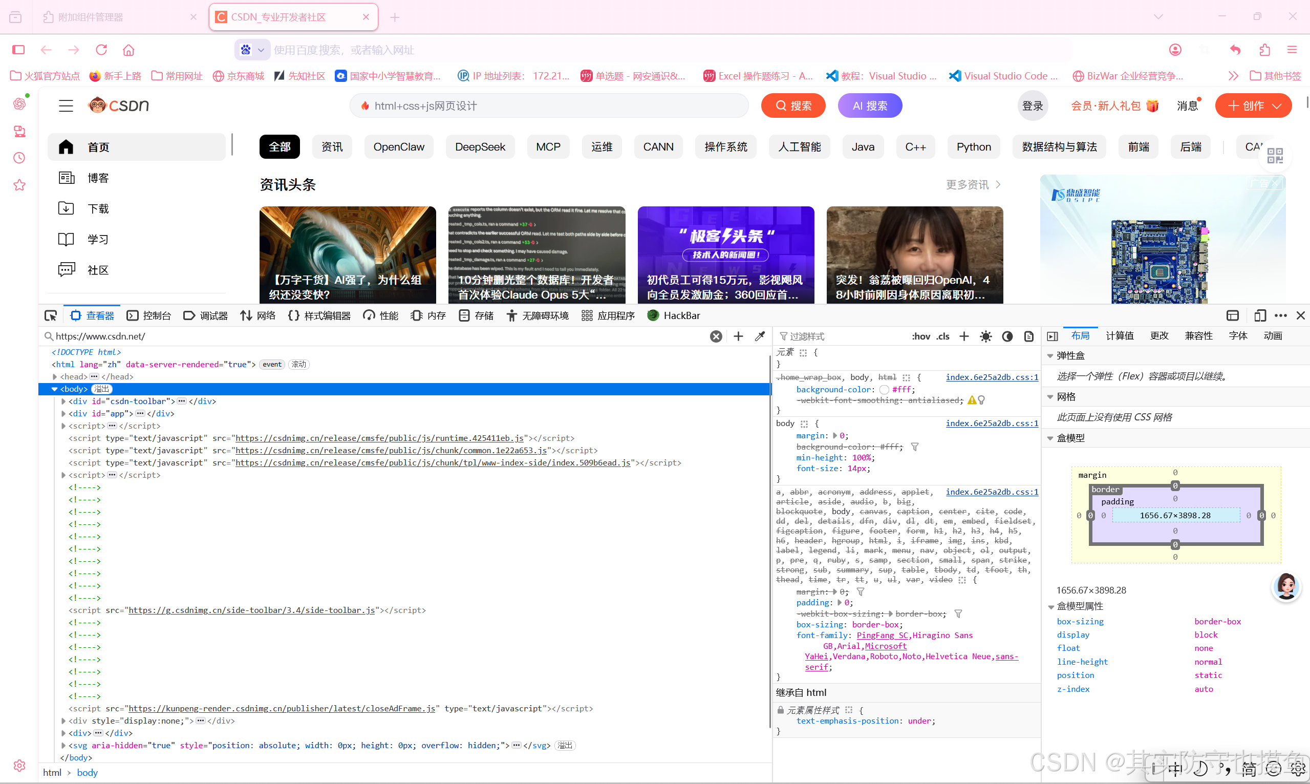1310x784 pixels.
Task: Open the sidebar settings gear icon
Action: 19,766
